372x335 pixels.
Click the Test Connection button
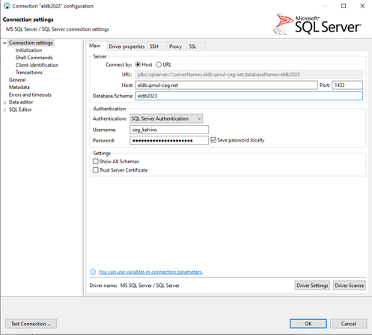click(x=31, y=324)
